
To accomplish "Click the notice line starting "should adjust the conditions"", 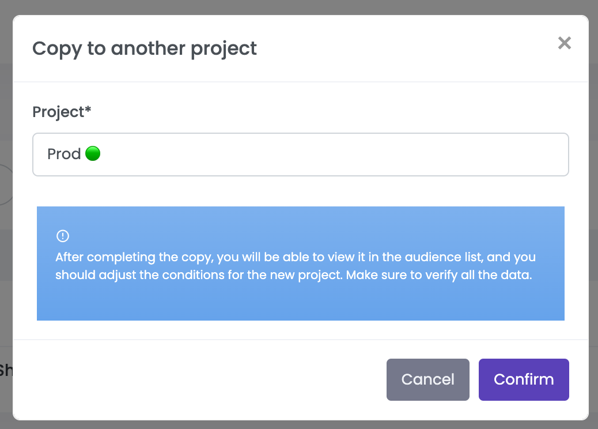I will (293, 275).
